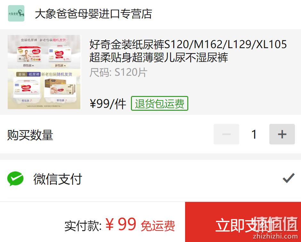This screenshot has width=301, height=242.
Task: Open the Huggies diaper product thumbnail
Action: click(44, 72)
